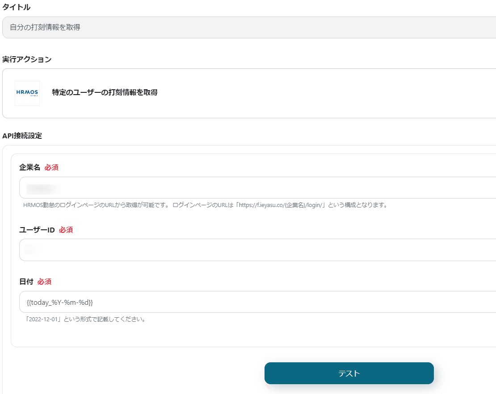Click the 実行アクション section label
496x394 pixels.
pyautogui.click(x=27, y=59)
